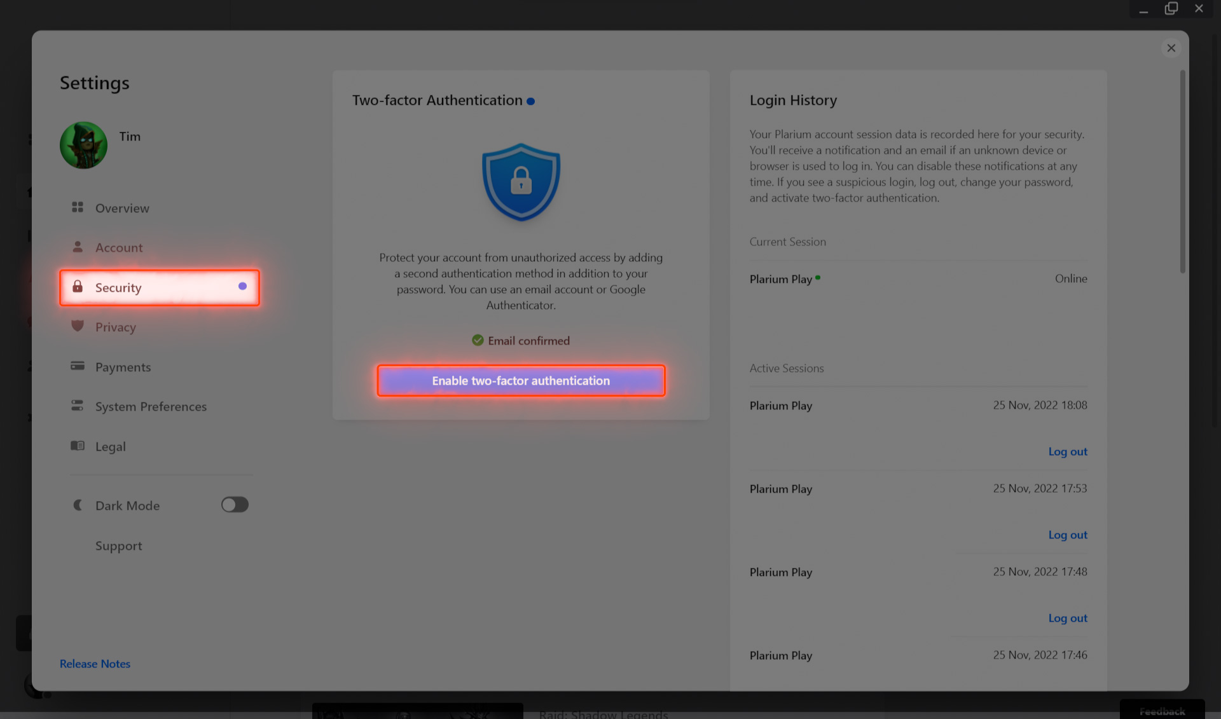
Task: Click the purple notification dot on Security
Action: 242,286
